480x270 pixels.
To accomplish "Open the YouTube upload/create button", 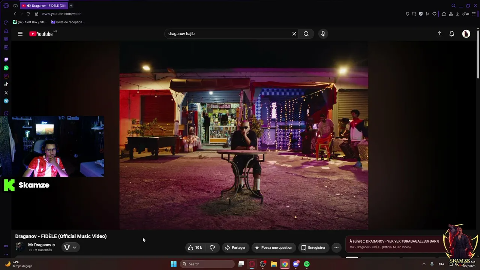I will click(x=440, y=34).
